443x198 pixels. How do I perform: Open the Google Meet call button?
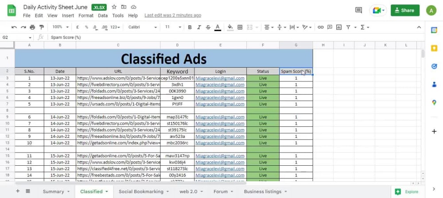[379, 11]
